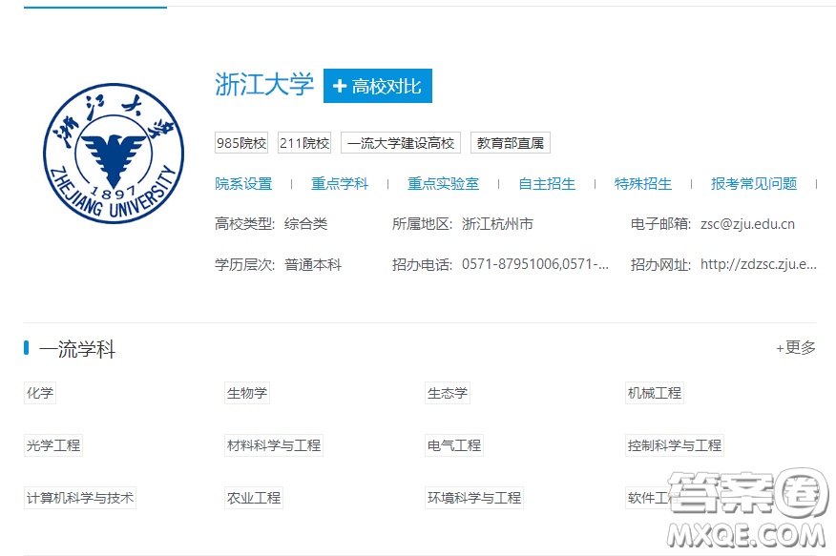Click the 学历层次 label
The width and height of the screenshot is (836, 556).
coord(244,265)
